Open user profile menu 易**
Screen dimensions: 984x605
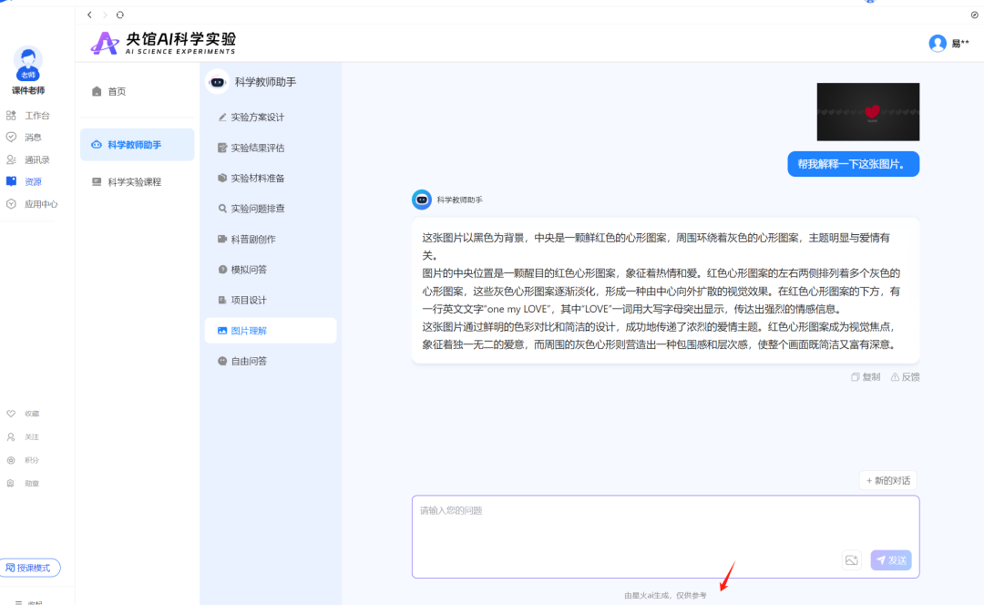(x=948, y=43)
